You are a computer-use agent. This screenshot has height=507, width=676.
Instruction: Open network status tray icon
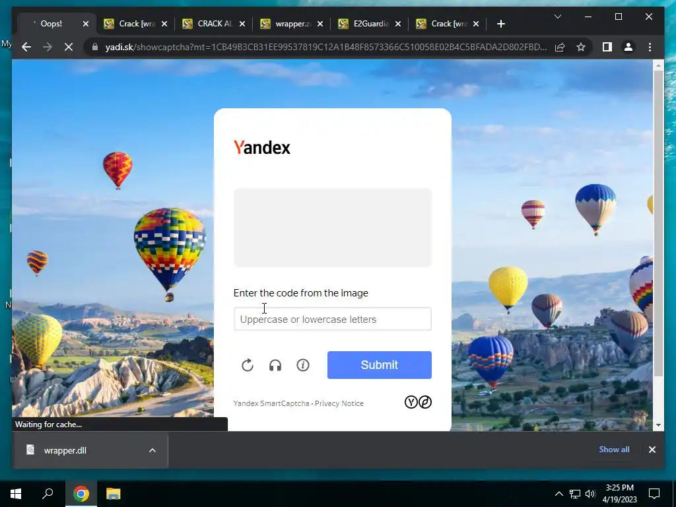[x=575, y=494]
